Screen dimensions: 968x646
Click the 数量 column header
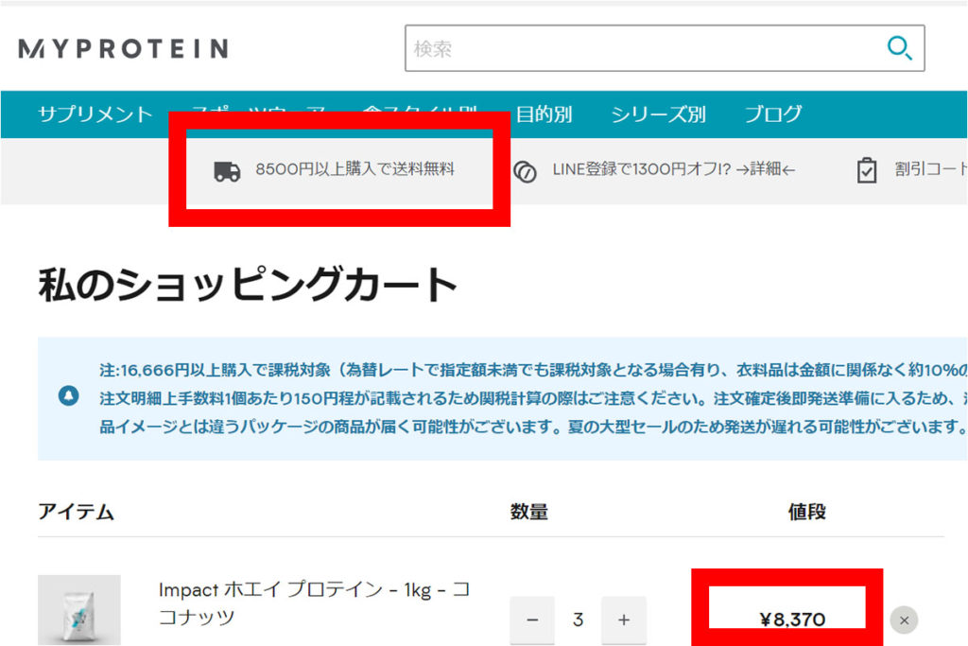(529, 512)
